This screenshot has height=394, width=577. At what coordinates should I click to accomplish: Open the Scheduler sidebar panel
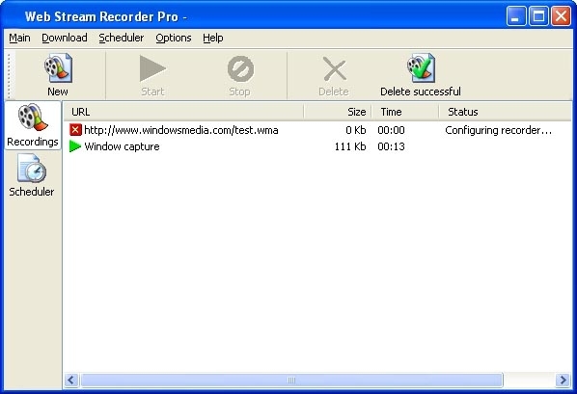(x=32, y=175)
